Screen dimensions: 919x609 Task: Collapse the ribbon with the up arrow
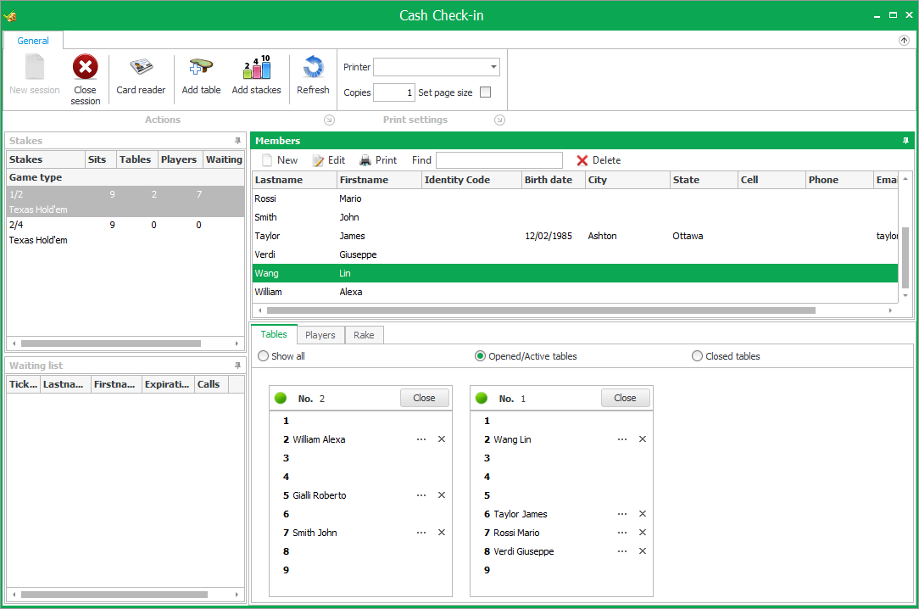904,41
